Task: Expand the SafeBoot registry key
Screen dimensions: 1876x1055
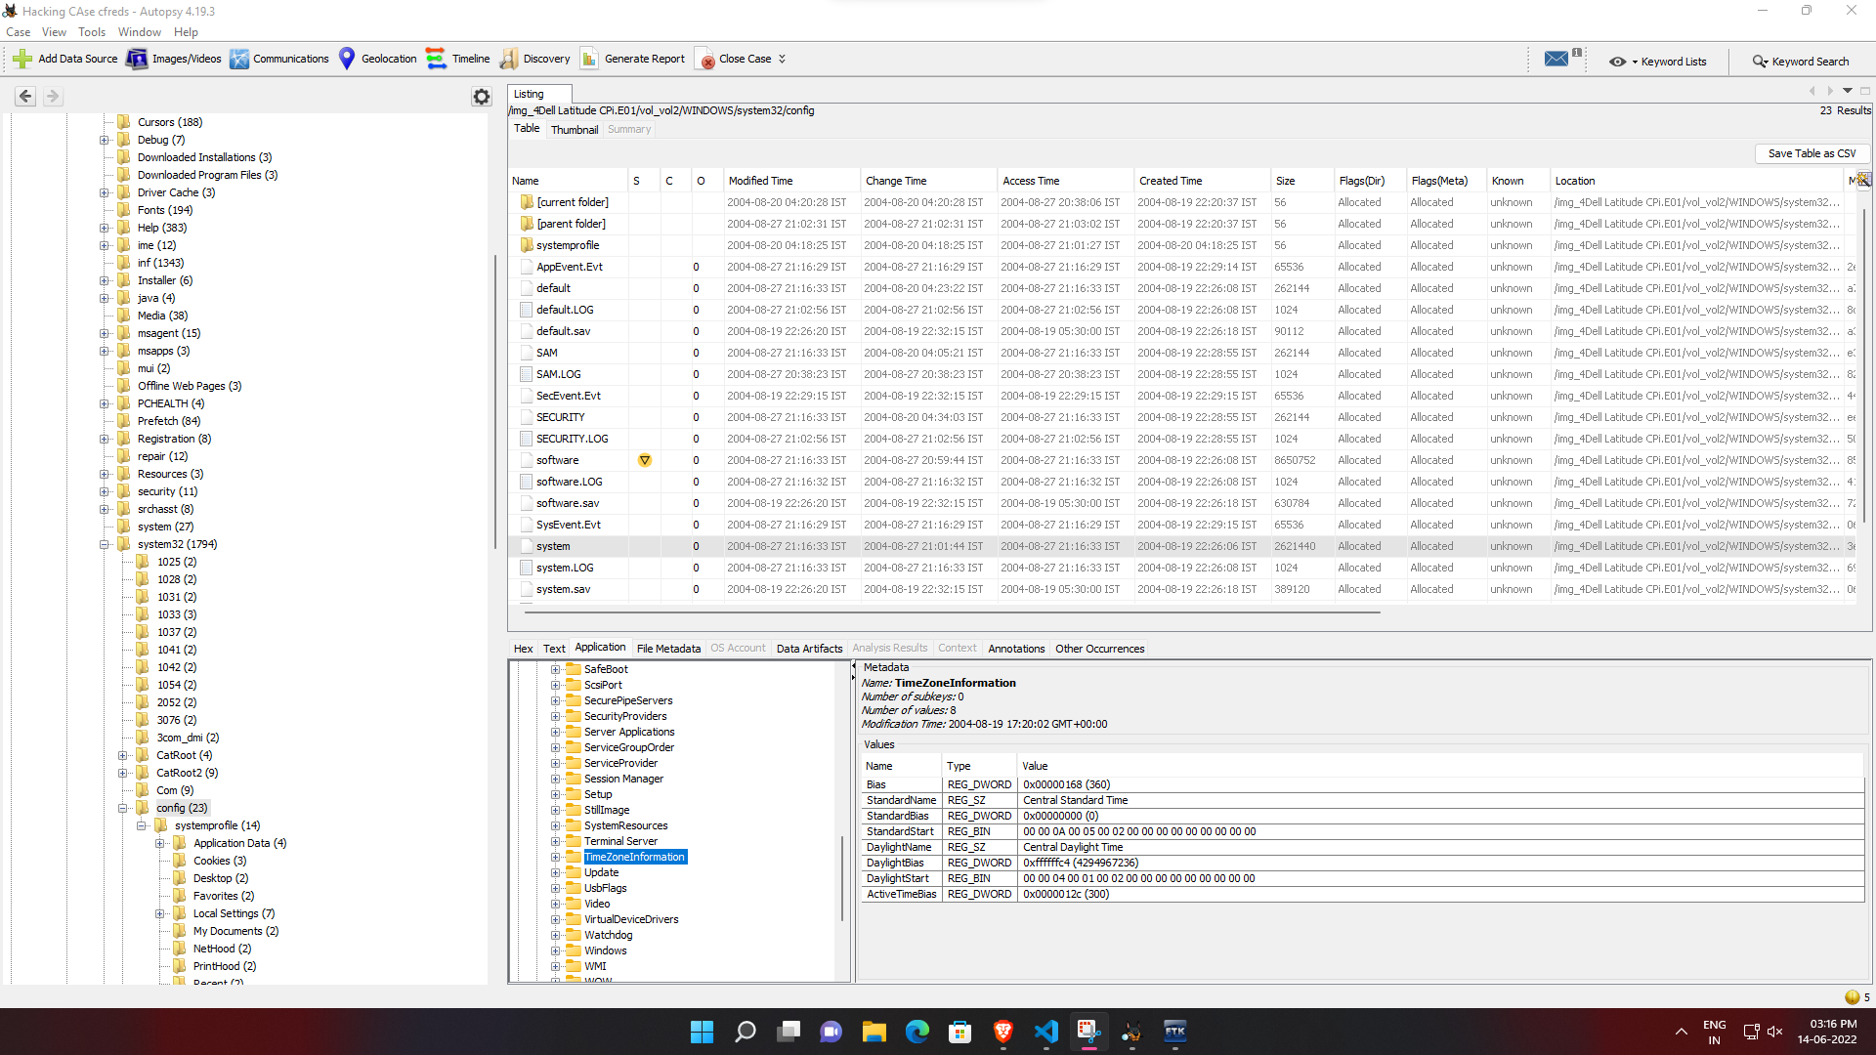Action: point(555,669)
